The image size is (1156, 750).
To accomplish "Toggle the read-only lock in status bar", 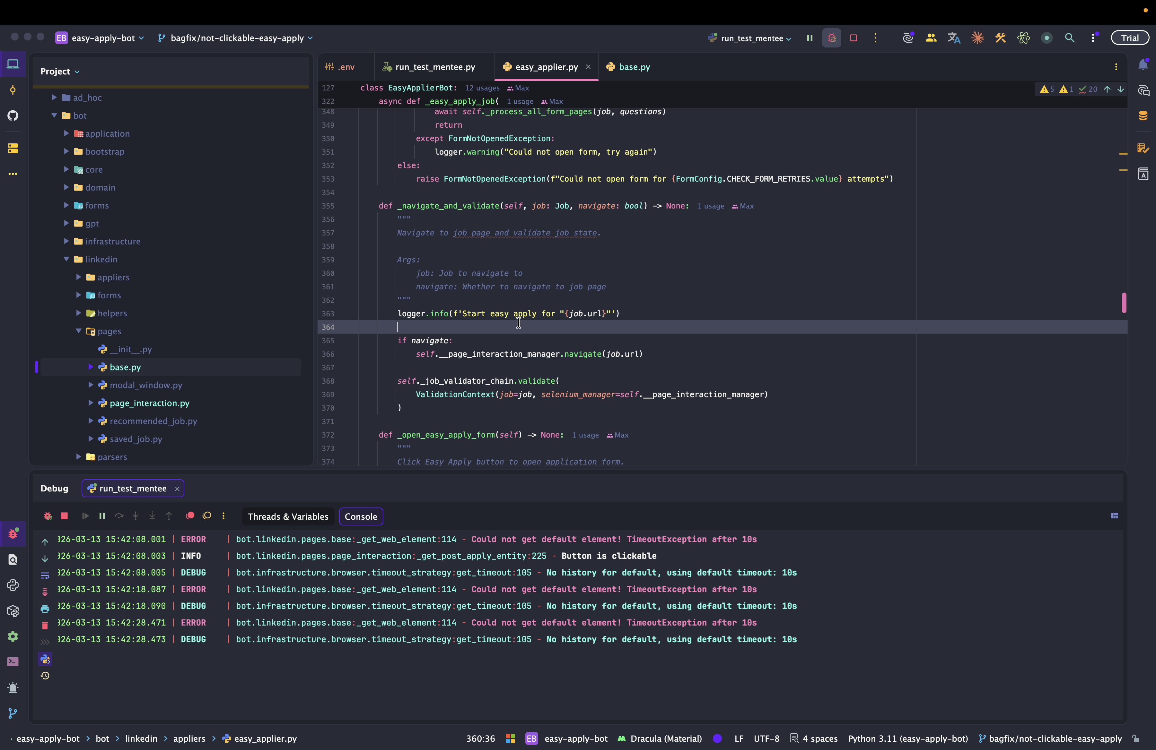I will pyautogui.click(x=1135, y=738).
